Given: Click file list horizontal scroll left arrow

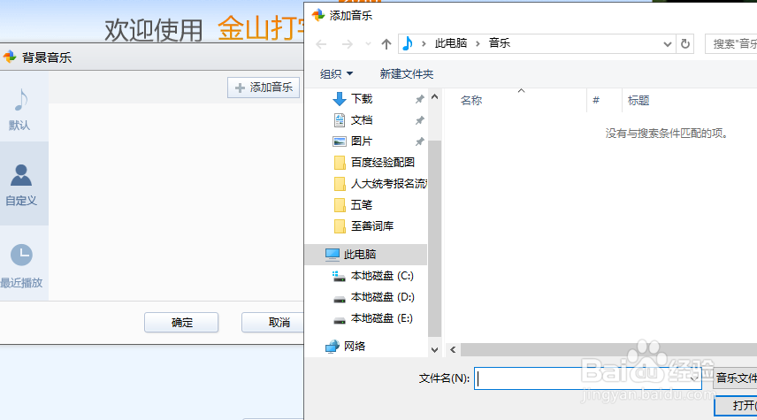Looking at the screenshot, I should 453,349.
